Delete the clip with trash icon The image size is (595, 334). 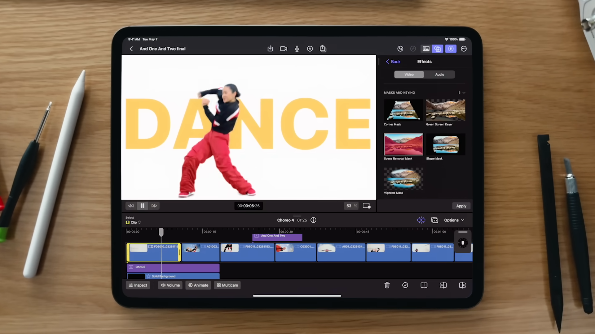coord(387,285)
